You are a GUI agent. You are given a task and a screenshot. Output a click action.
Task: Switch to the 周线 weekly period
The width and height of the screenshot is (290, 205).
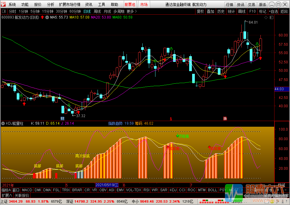[97, 11]
